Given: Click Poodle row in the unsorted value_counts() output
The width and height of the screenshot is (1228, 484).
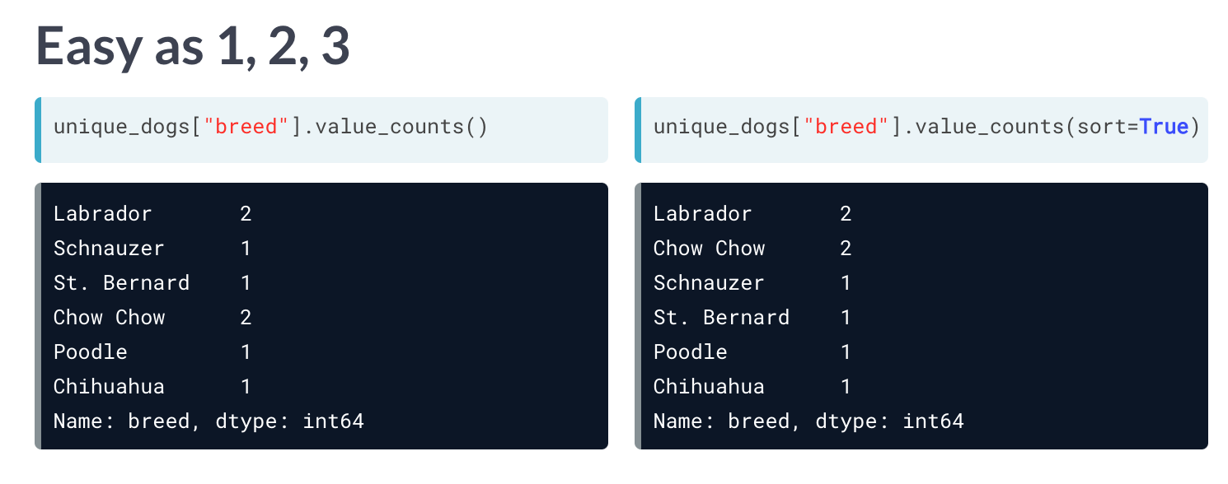Looking at the screenshot, I should (152, 352).
